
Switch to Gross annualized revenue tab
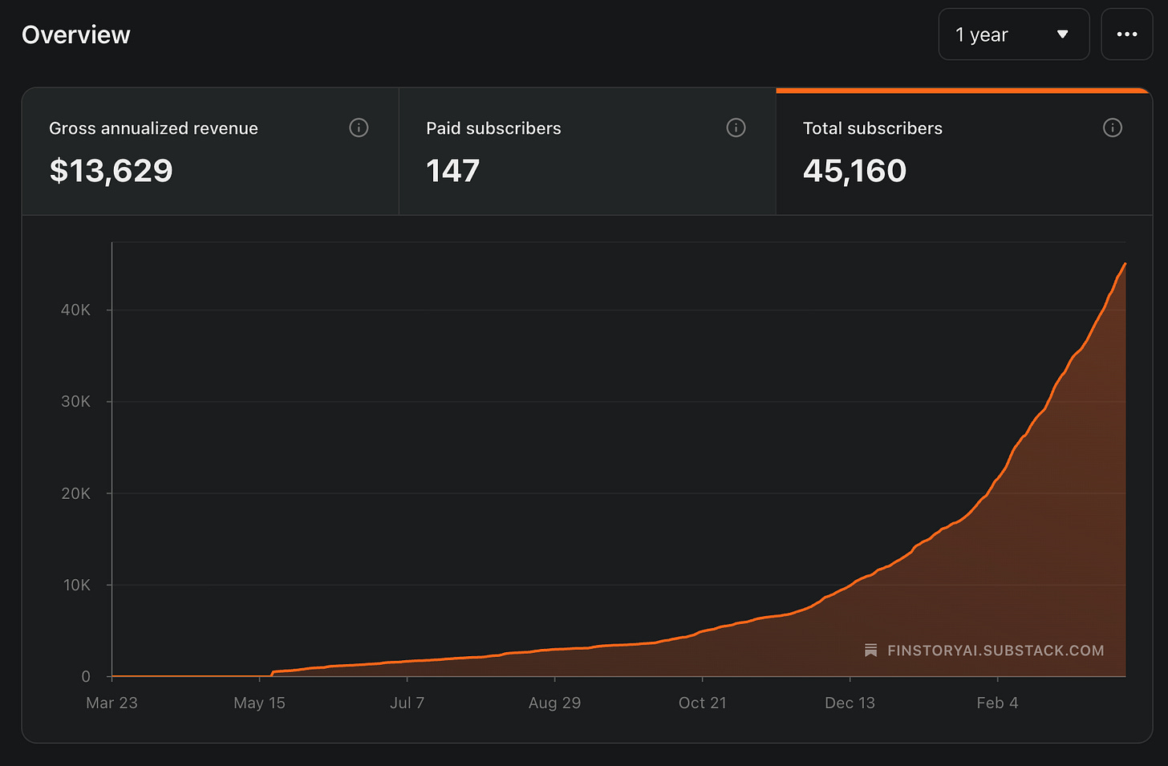click(210, 151)
